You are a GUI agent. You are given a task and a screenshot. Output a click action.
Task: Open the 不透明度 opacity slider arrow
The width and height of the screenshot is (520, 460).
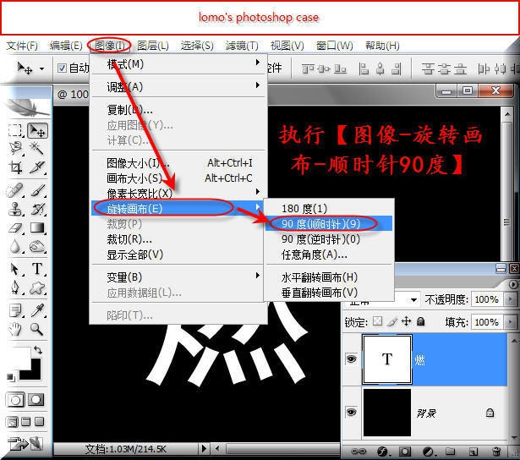click(511, 299)
